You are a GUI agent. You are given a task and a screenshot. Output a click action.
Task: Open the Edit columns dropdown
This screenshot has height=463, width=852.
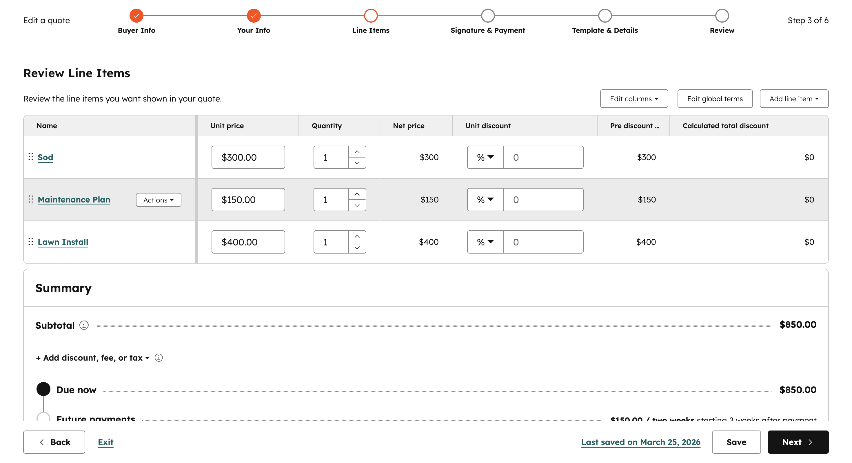click(x=634, y=99)
